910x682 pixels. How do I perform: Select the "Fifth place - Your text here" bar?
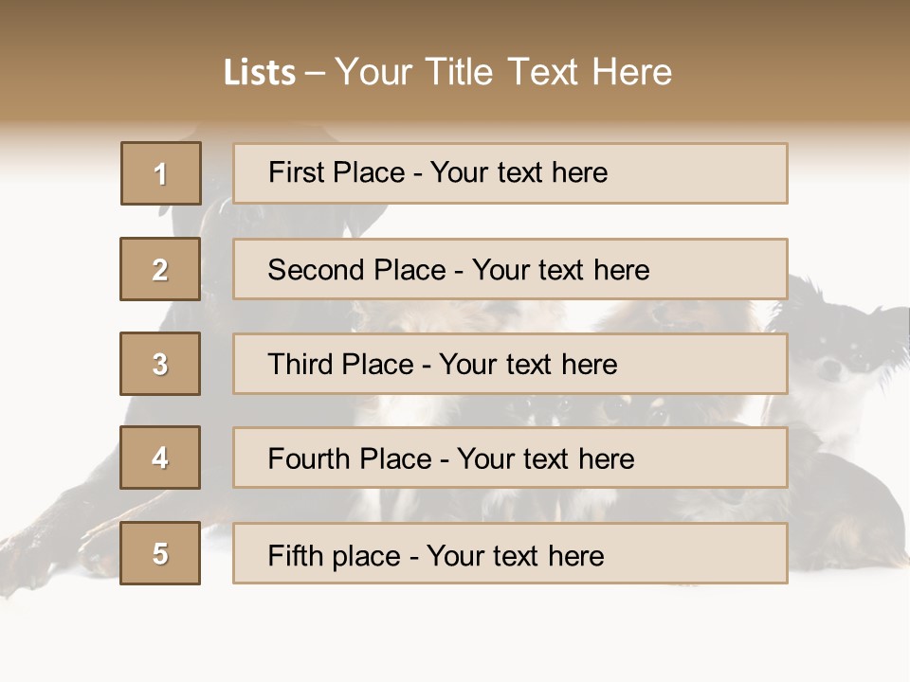click(510, 553)
